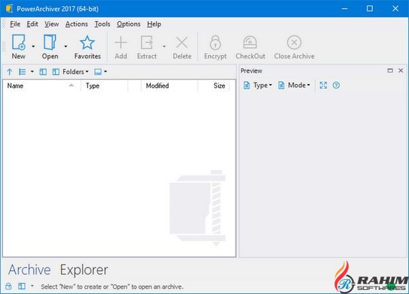
Task: Open the Edit menu
Action: (33, 24)
